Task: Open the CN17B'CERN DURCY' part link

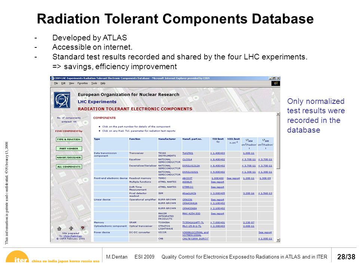Action: [195, 239]
